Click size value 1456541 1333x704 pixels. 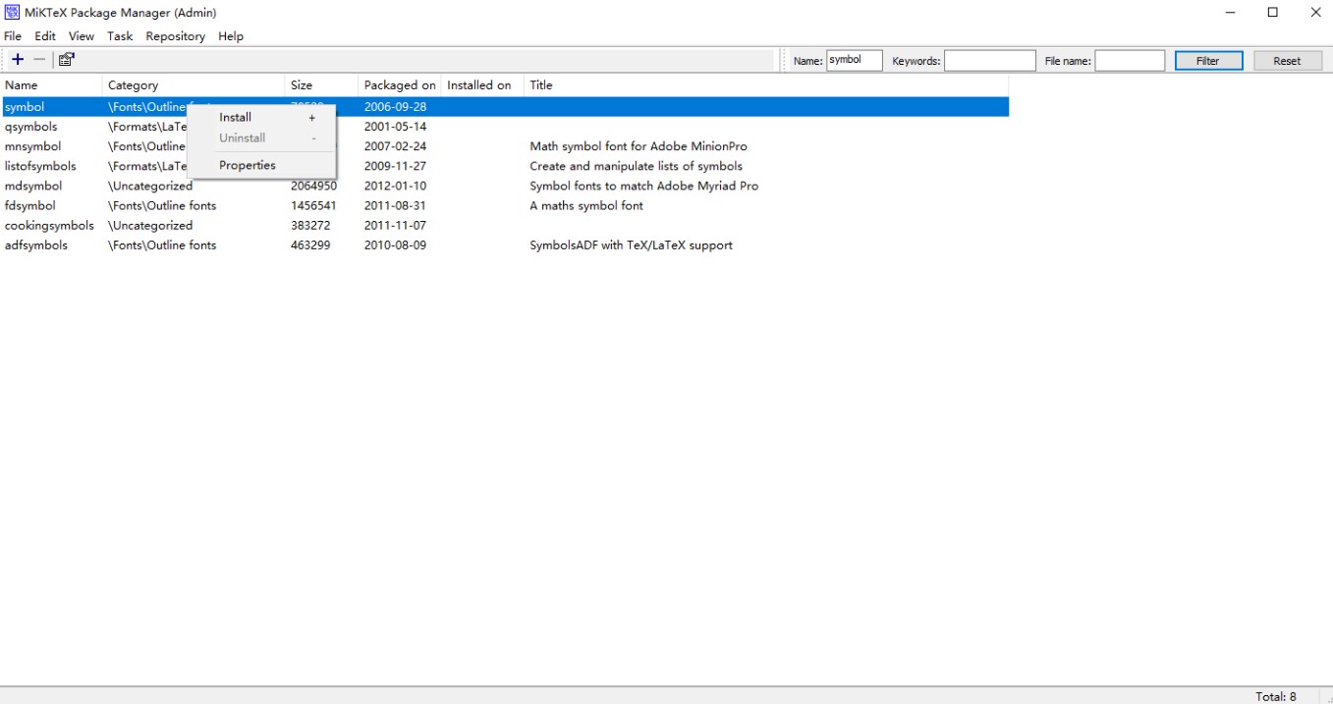(313, 205)
